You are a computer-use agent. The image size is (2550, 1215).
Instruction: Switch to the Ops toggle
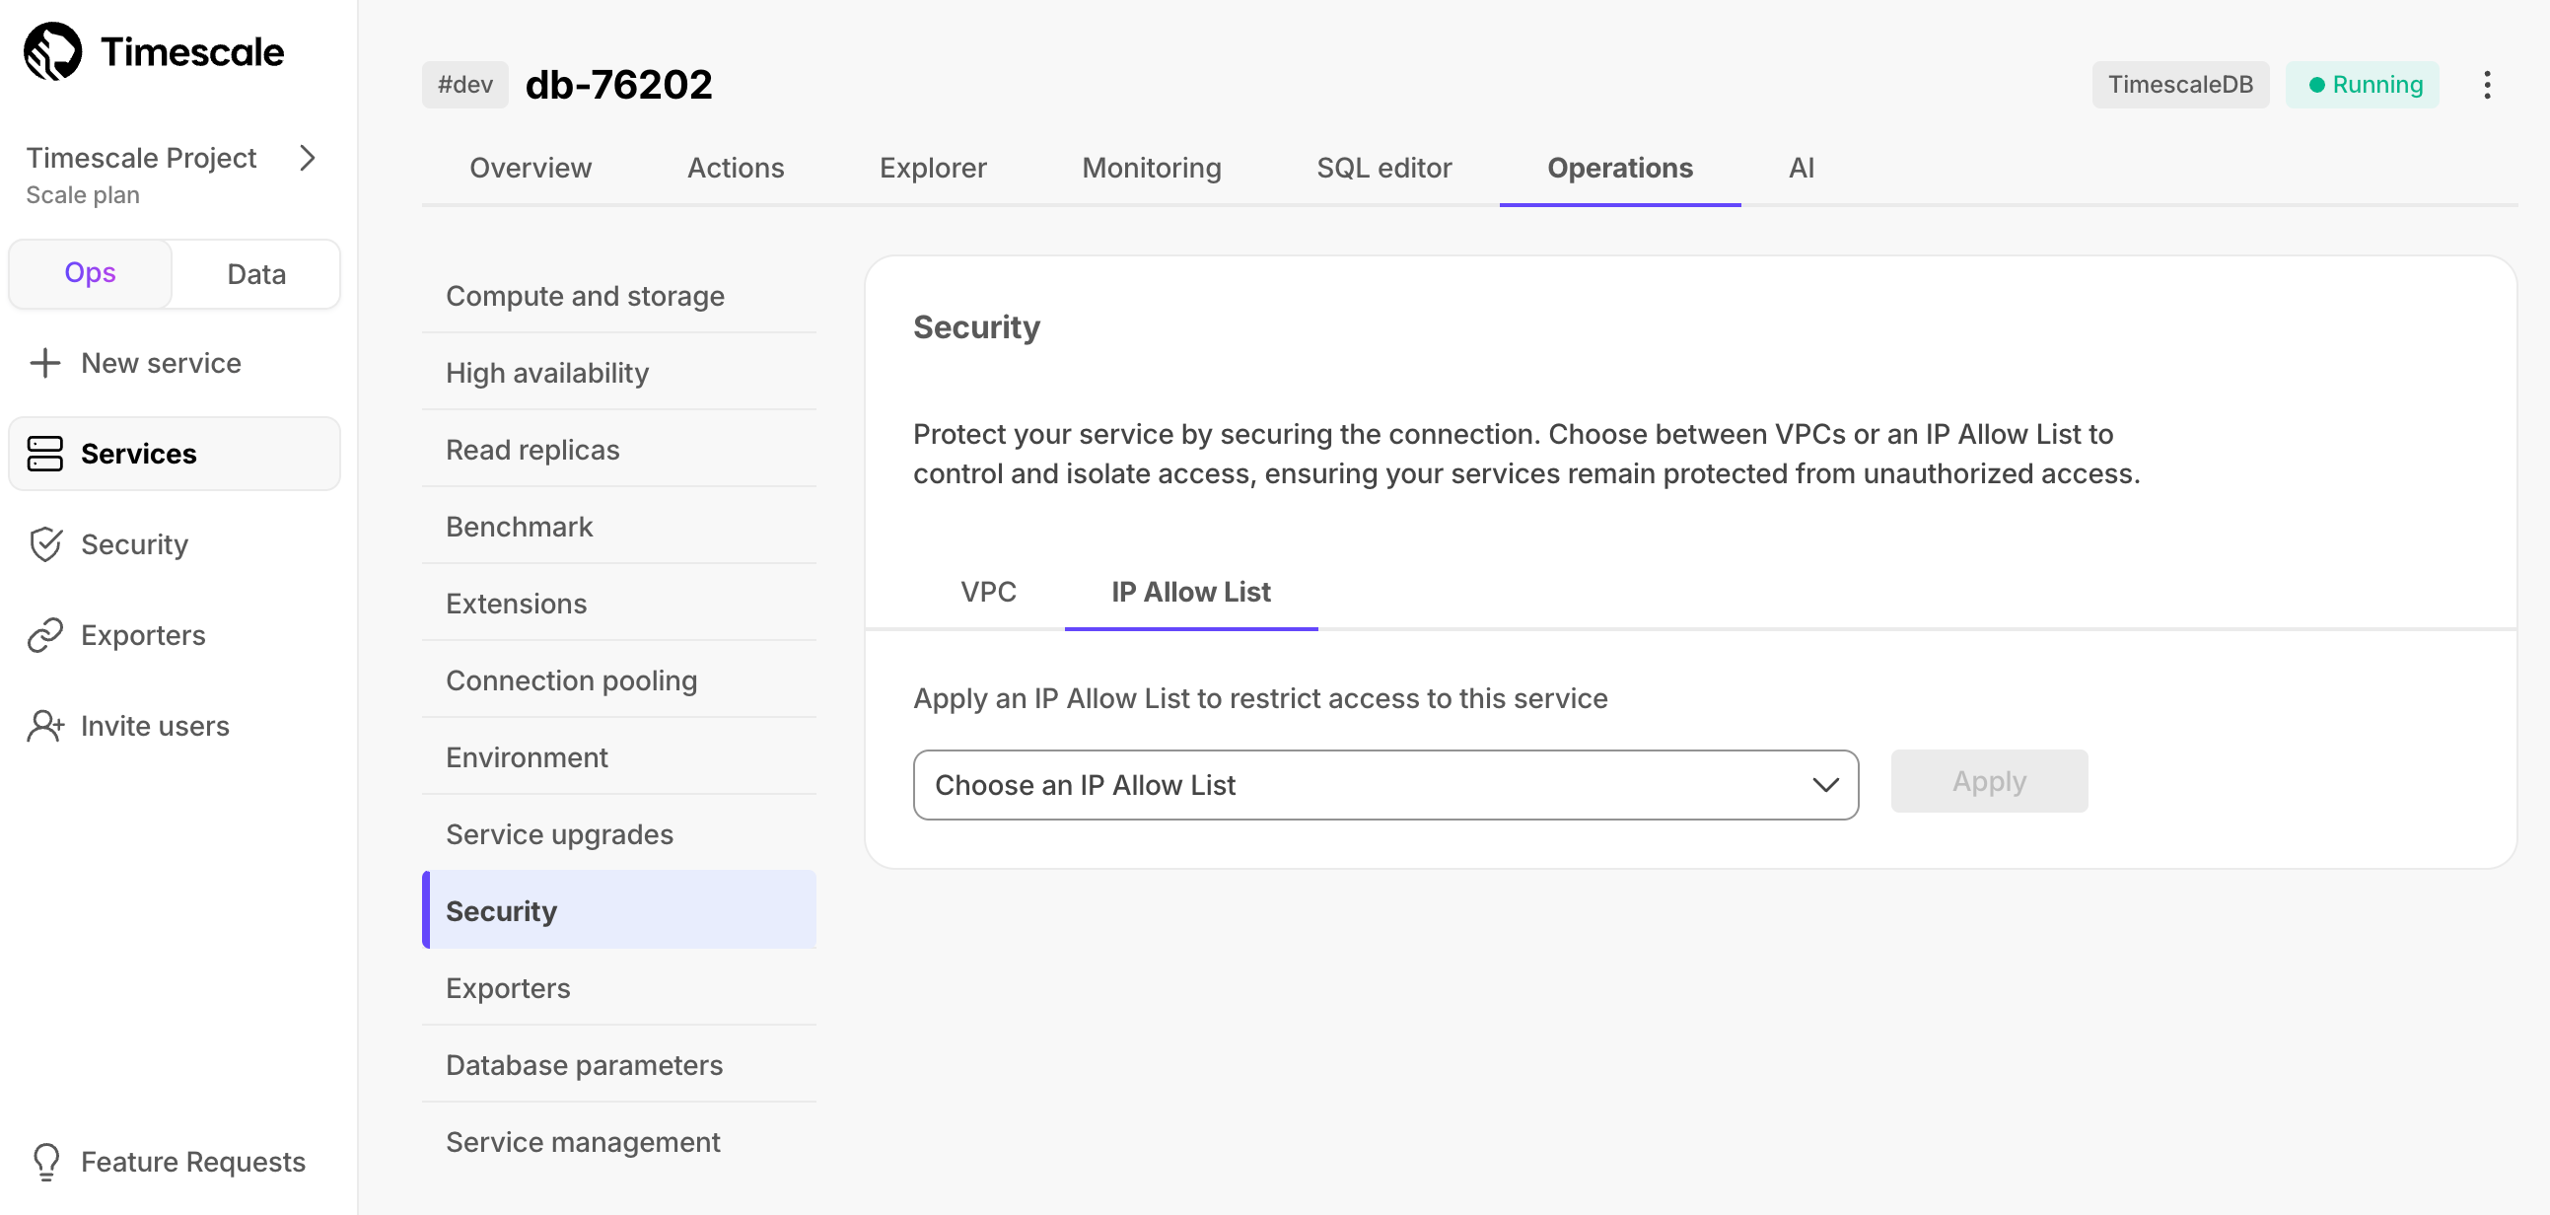(90, 273)
